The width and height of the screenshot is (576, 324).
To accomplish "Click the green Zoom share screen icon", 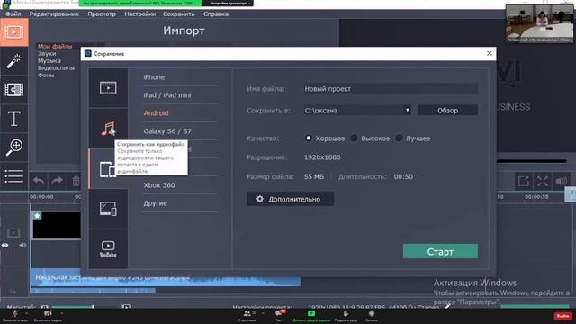I will coord(311,313).
